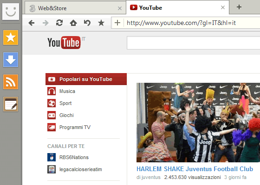
Task: Open the Musica category
Action: [x=67, y=91]
